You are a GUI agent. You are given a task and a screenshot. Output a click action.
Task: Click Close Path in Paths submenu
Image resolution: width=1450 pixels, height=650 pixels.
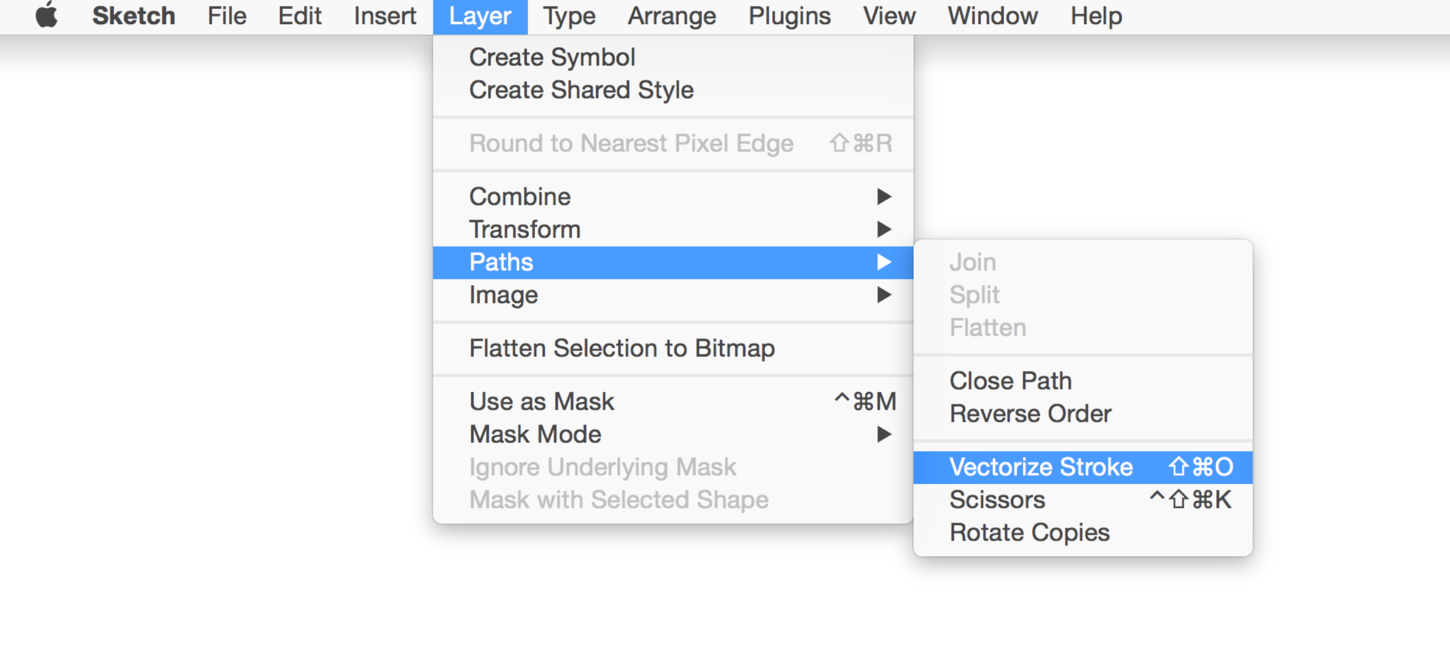tap(1010, 381)
